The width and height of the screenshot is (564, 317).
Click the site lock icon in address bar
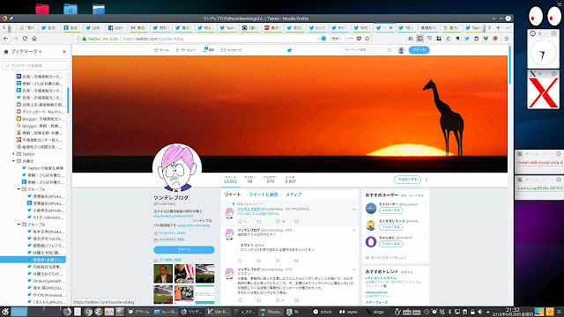click(x=85, y=39)
